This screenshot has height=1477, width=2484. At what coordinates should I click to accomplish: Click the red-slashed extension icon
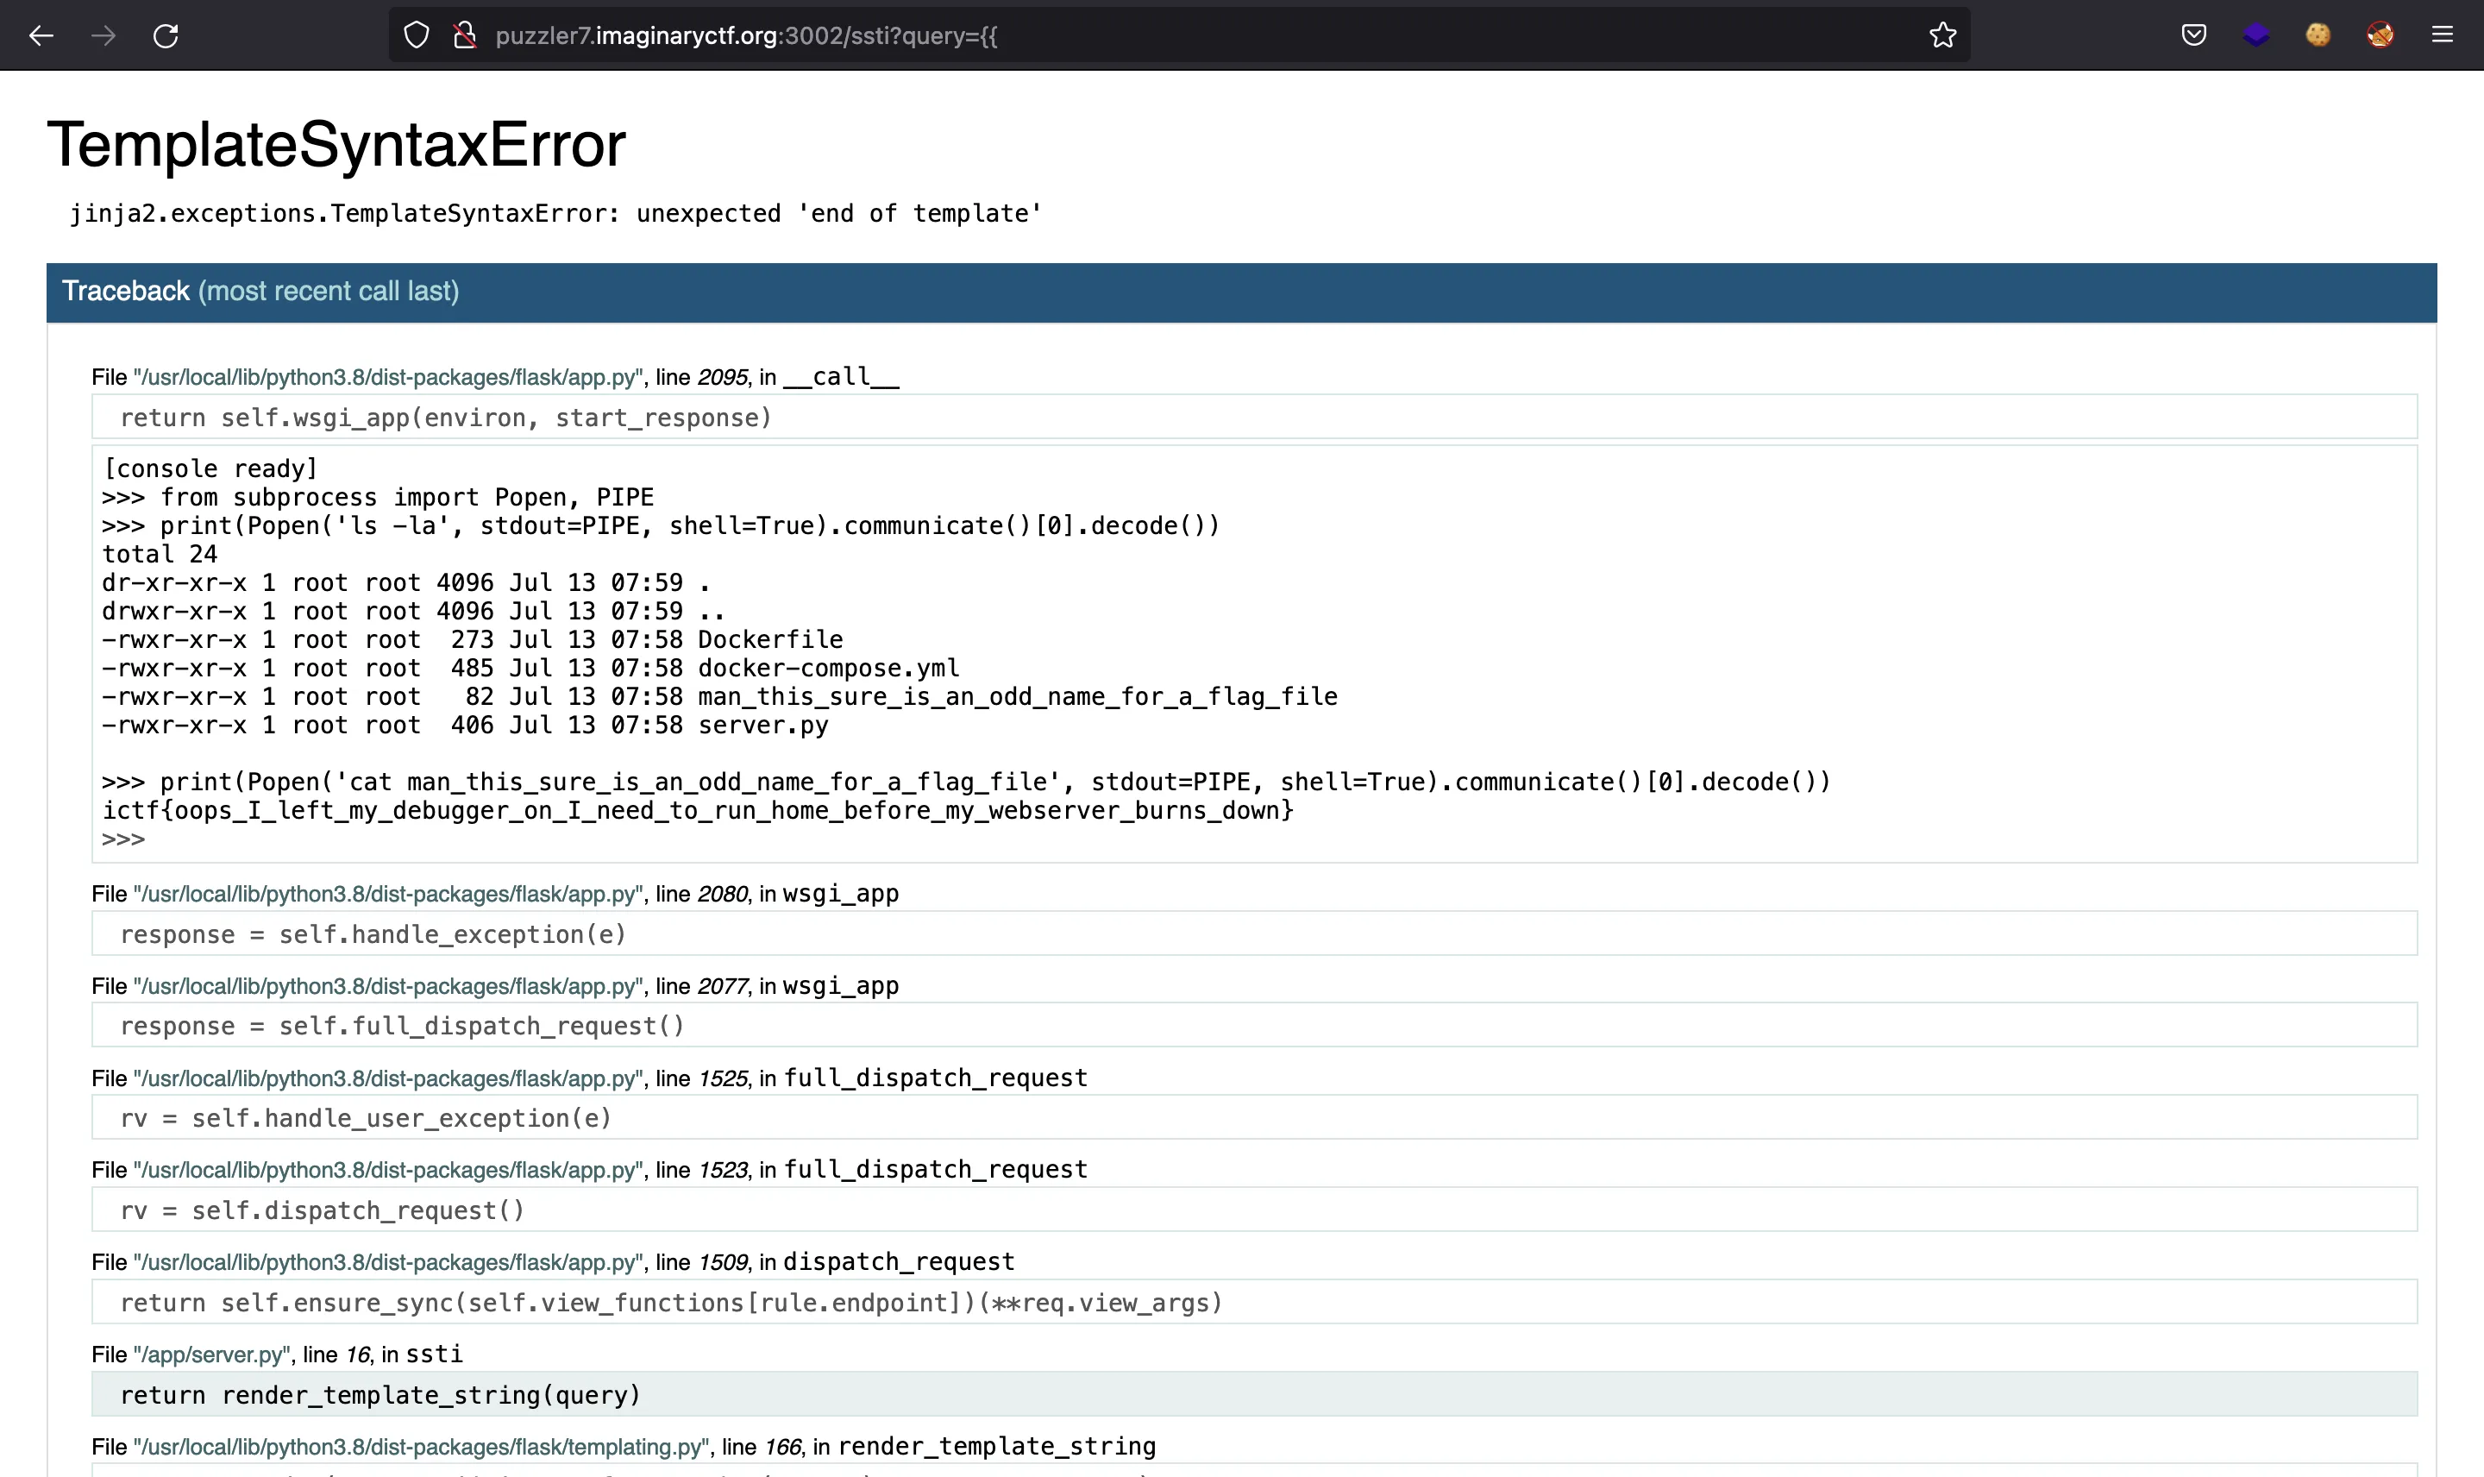point(2380,36)
